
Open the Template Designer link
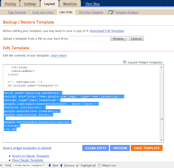click(127, 12)
